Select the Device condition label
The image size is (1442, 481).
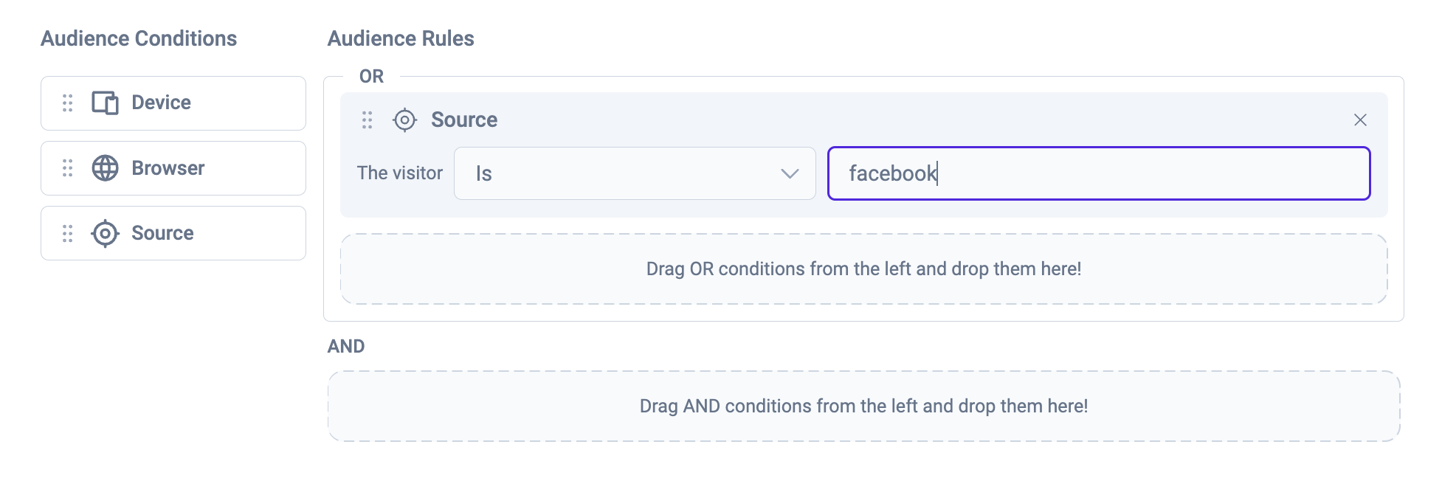click(161, 103)
